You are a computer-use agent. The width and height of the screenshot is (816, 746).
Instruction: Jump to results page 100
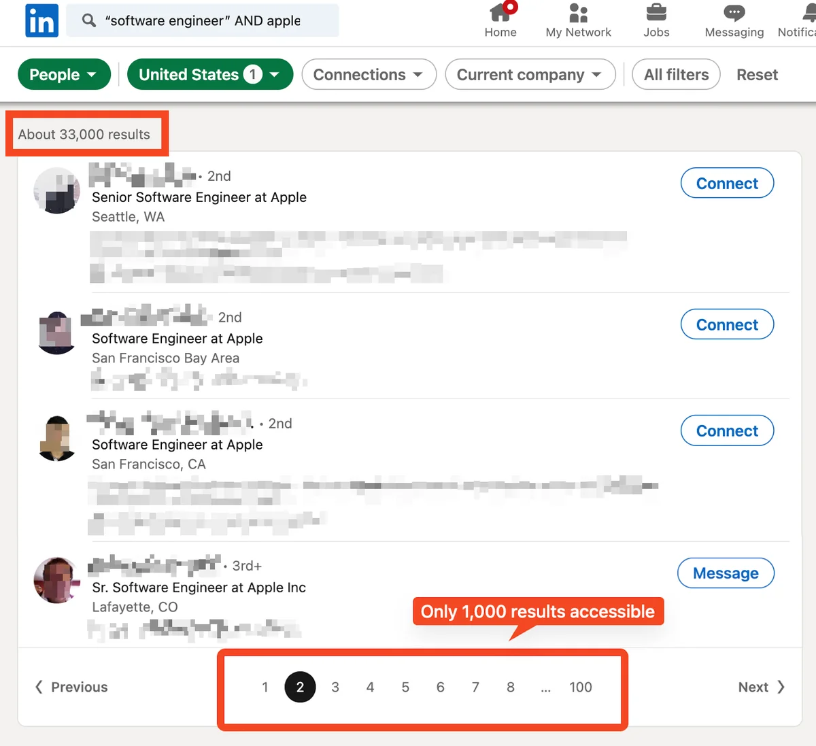click(x=581, y=687)
